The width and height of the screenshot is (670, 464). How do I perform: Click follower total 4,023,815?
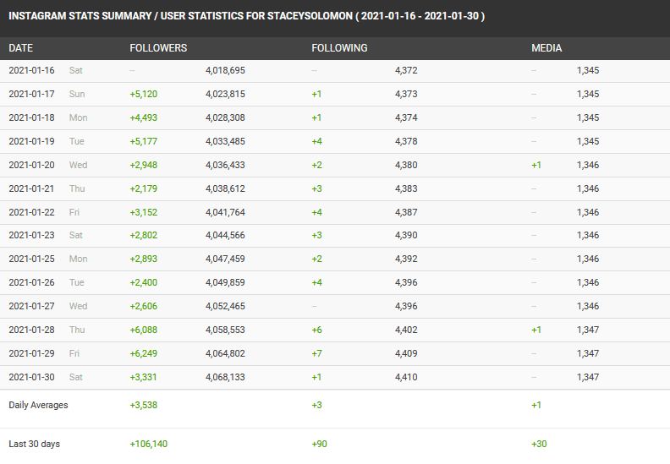[x=225, y=94]
